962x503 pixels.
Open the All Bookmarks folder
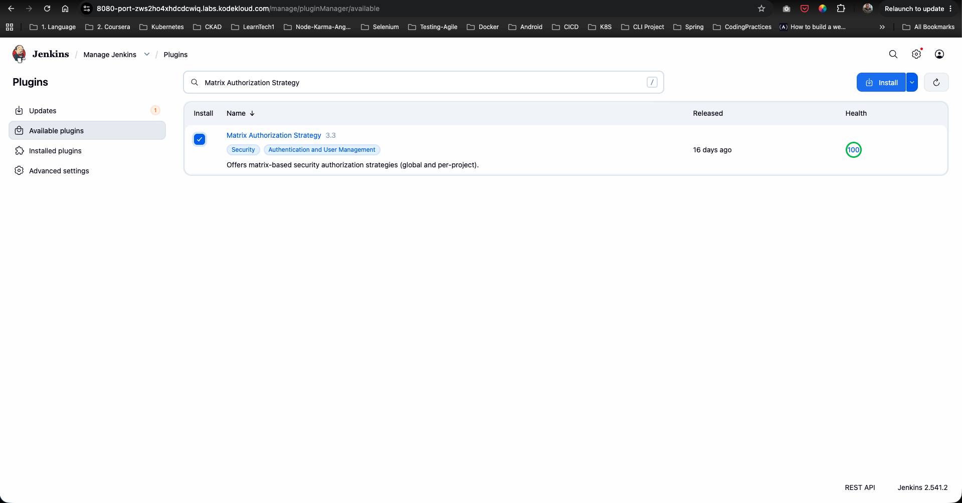(x=928, y=27)
